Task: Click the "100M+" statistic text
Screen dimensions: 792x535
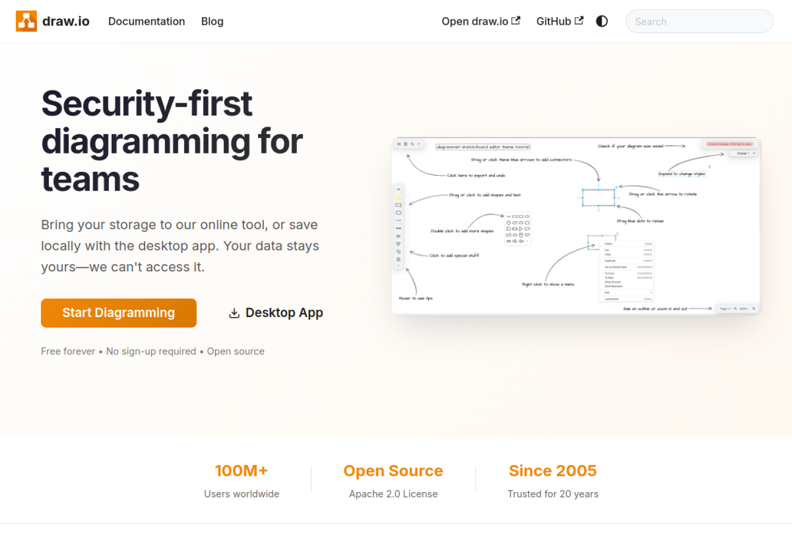Action: [241, 471]
